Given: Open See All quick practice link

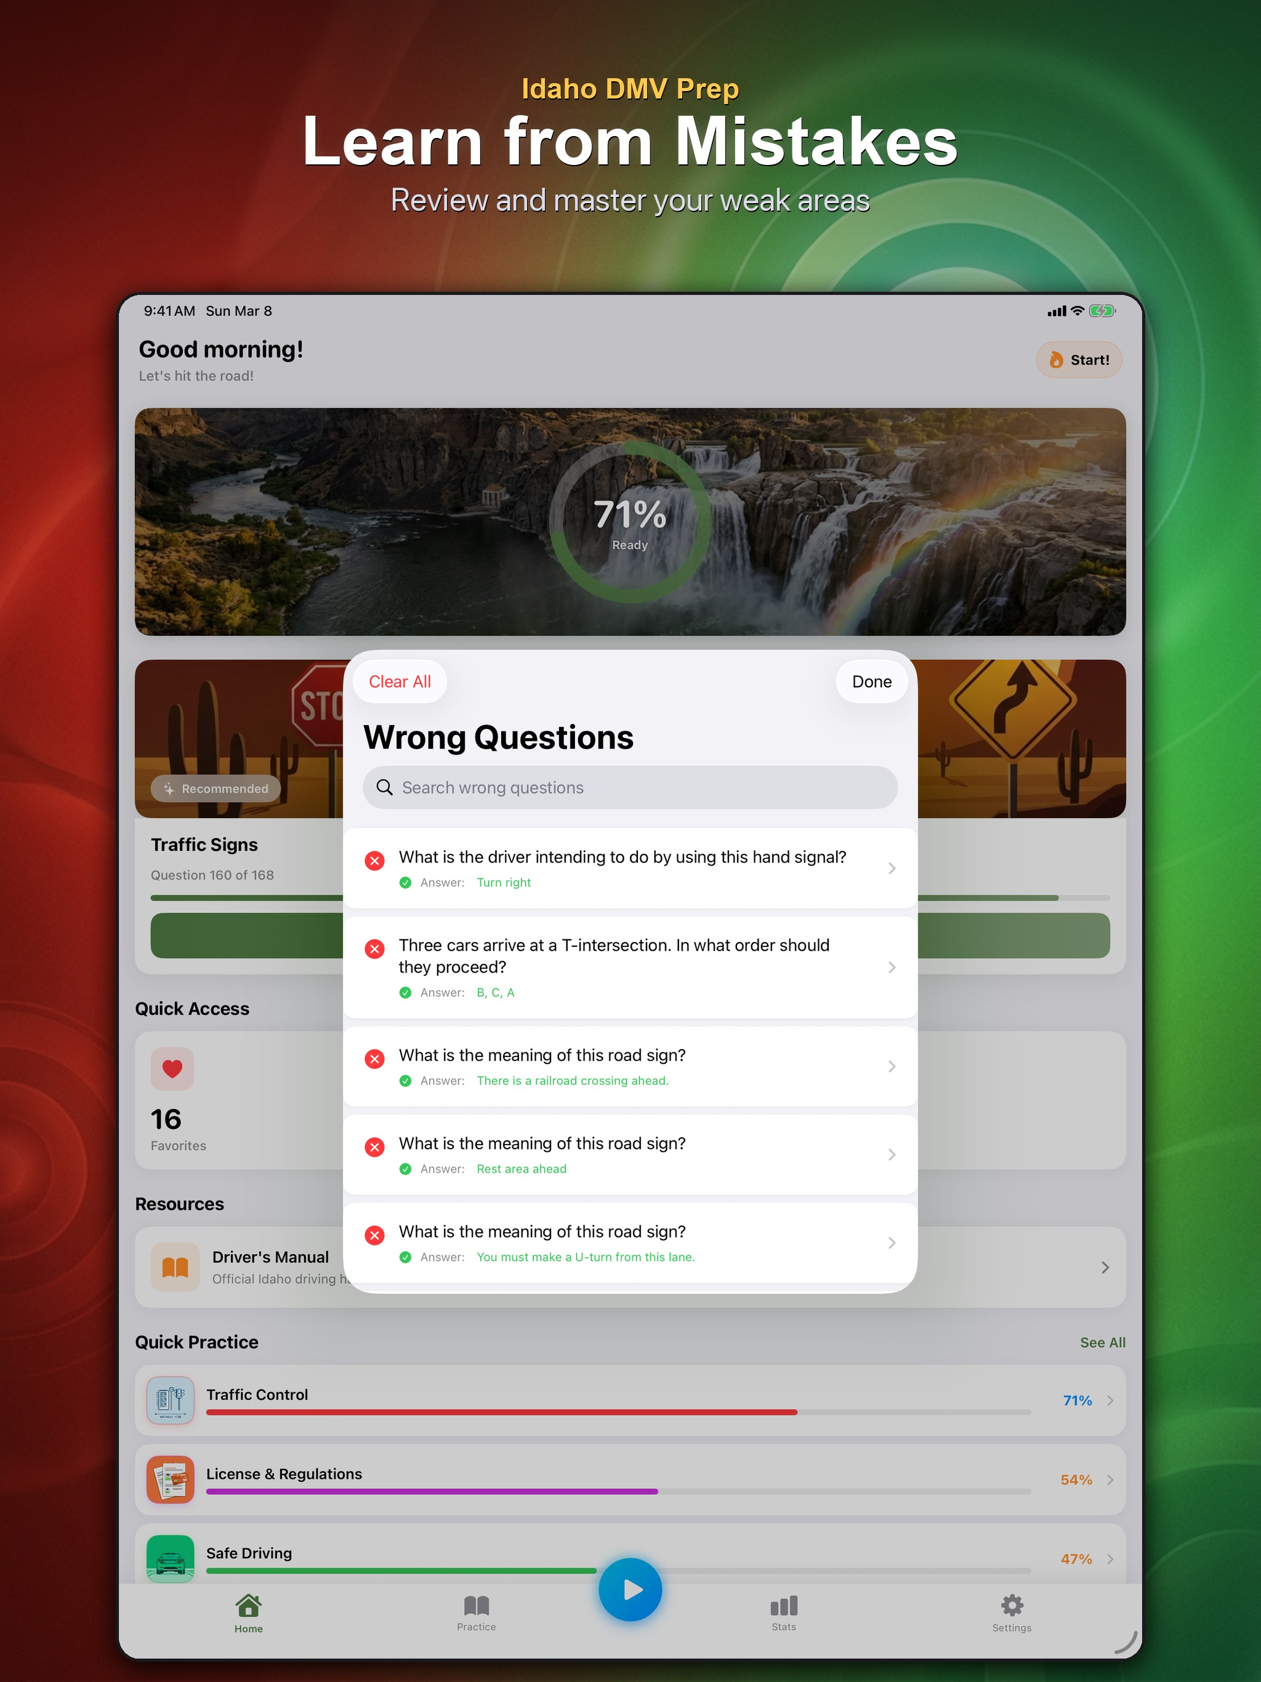Looking at the screenshot, I should pyautogui.click(x=1102, y=1343).
